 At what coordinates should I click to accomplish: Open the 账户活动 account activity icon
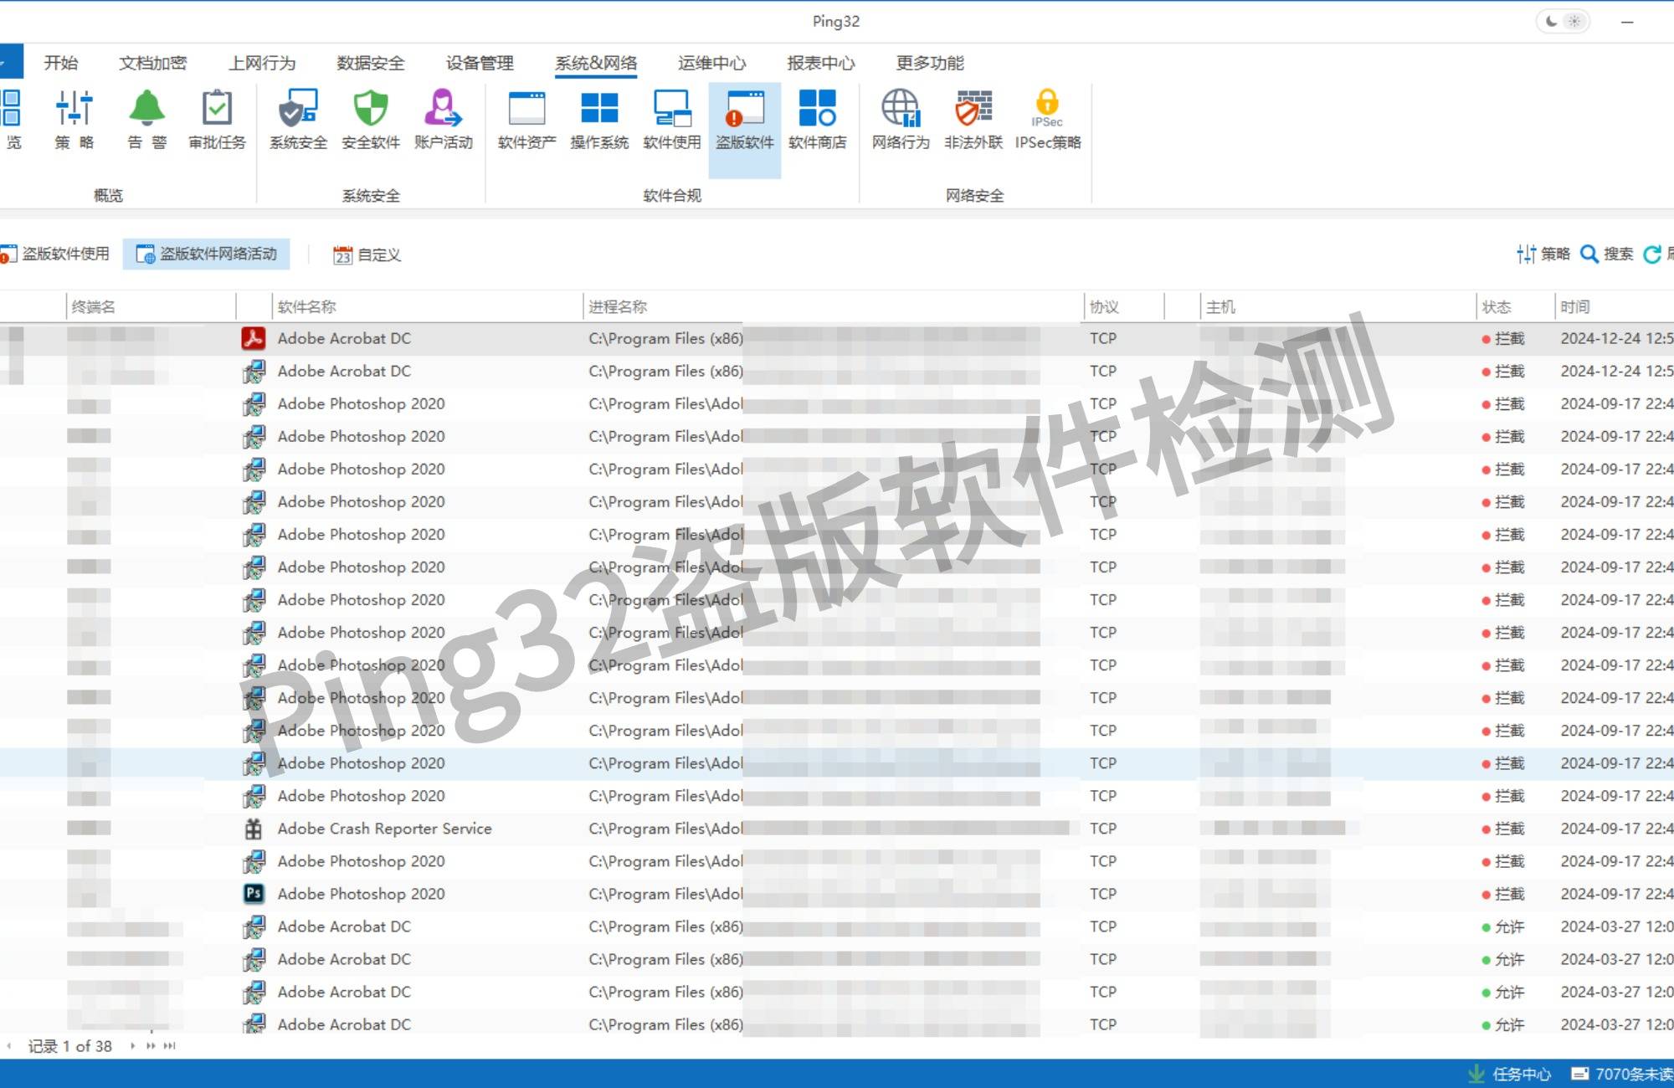click(x=444, y=117)
